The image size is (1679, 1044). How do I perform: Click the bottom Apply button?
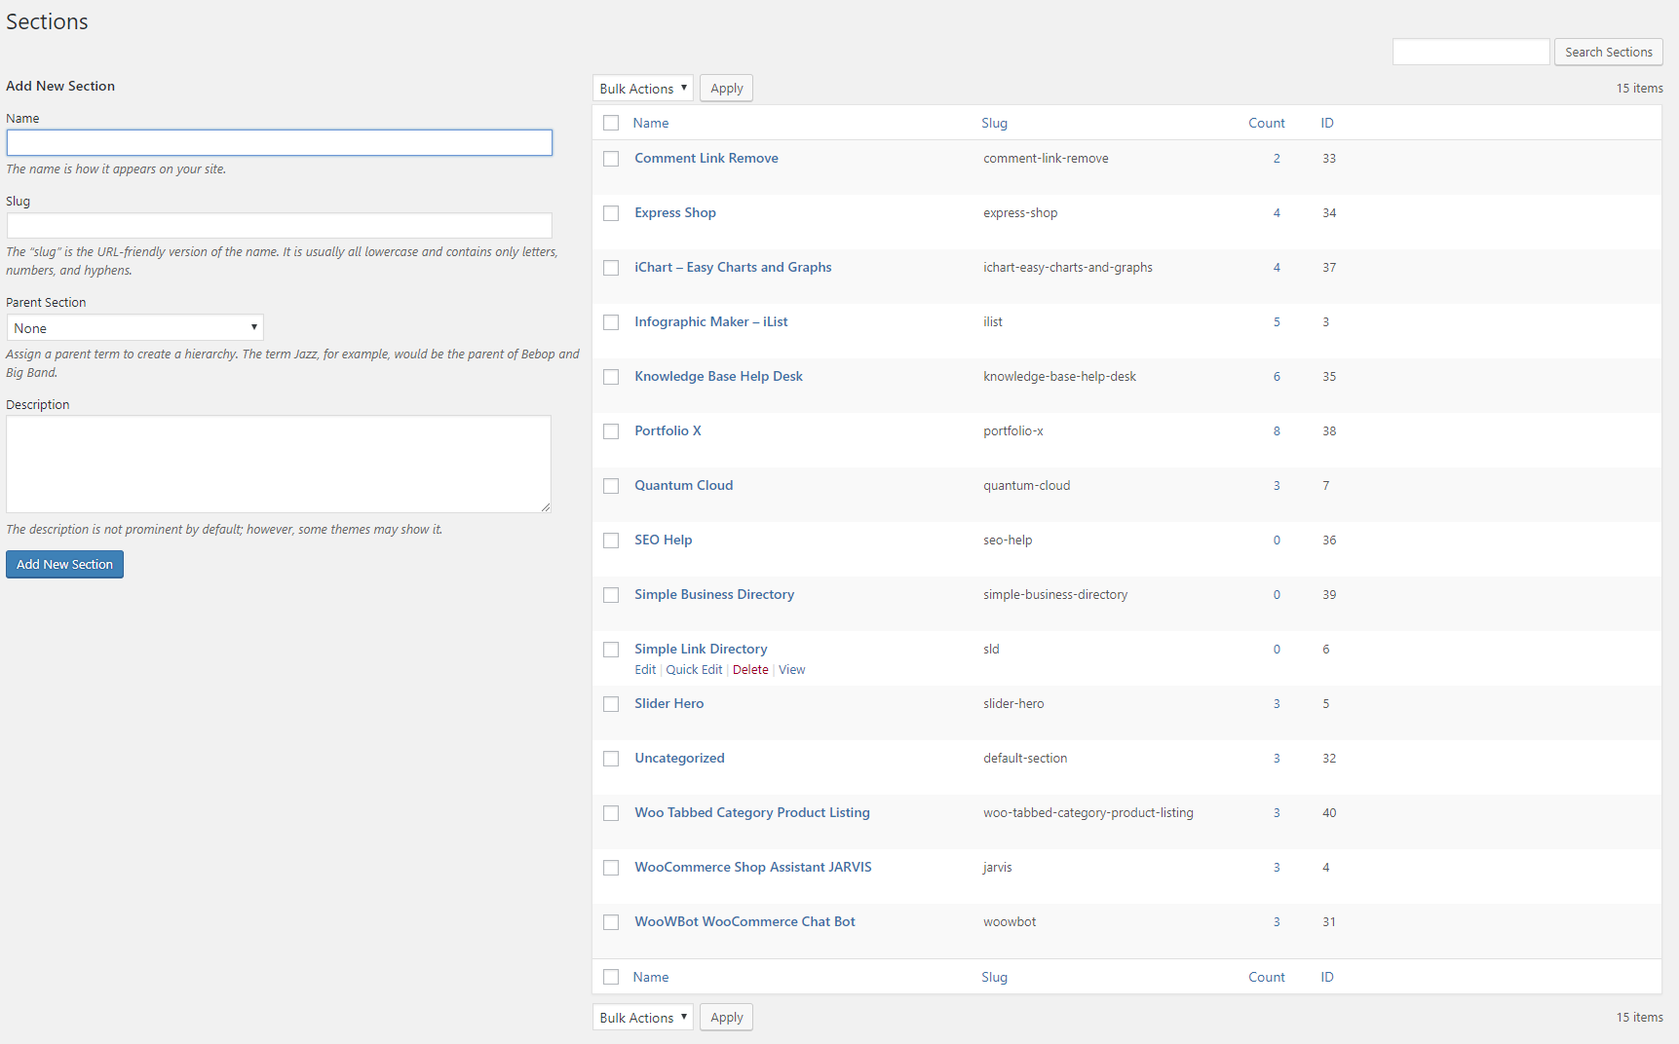(x=727, y=1018)
